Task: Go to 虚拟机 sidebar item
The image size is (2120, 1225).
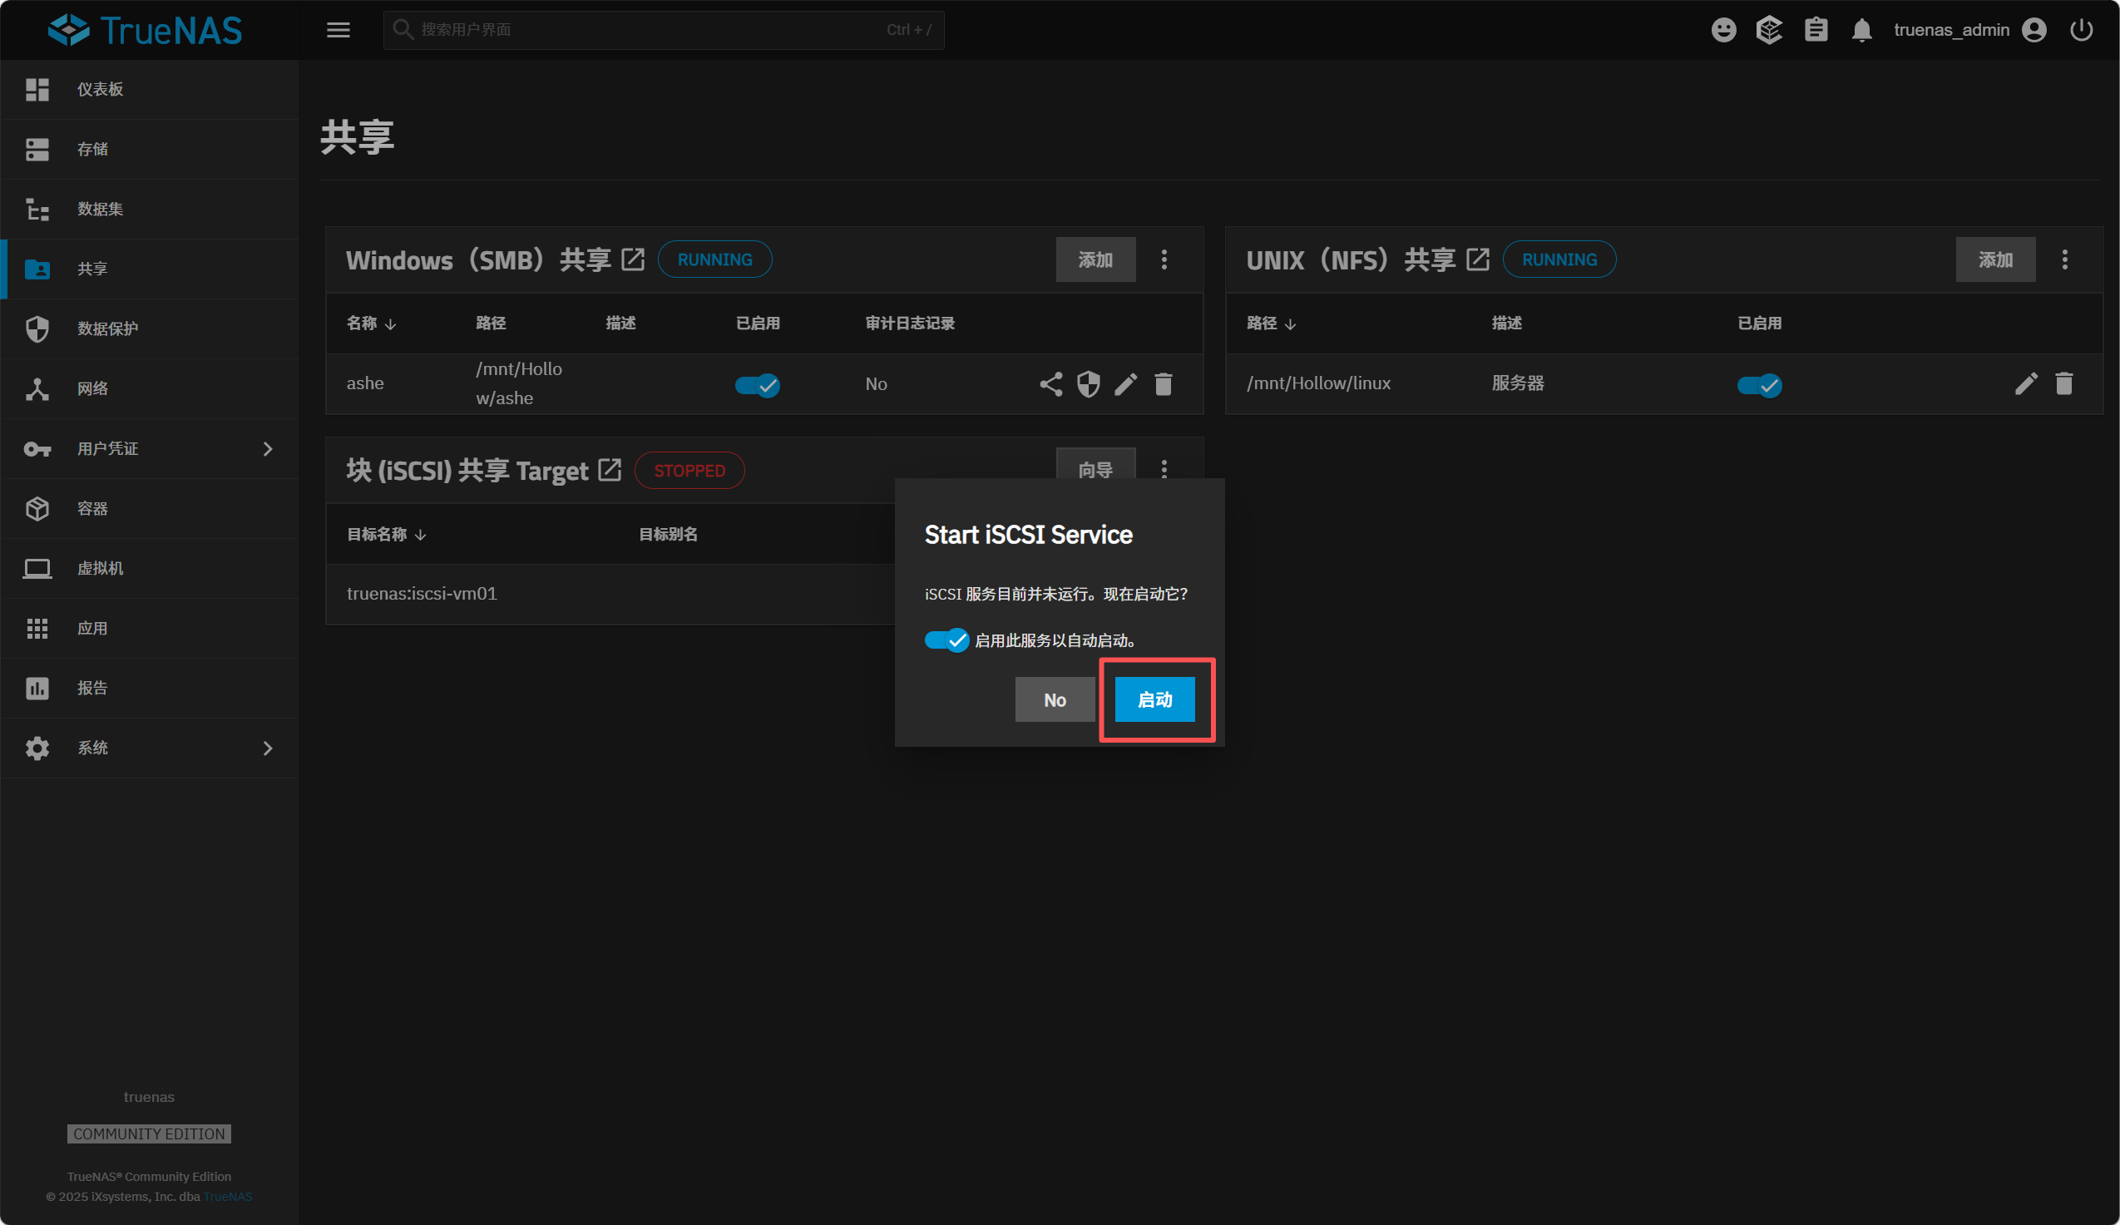Action: [x=100, y=568]
